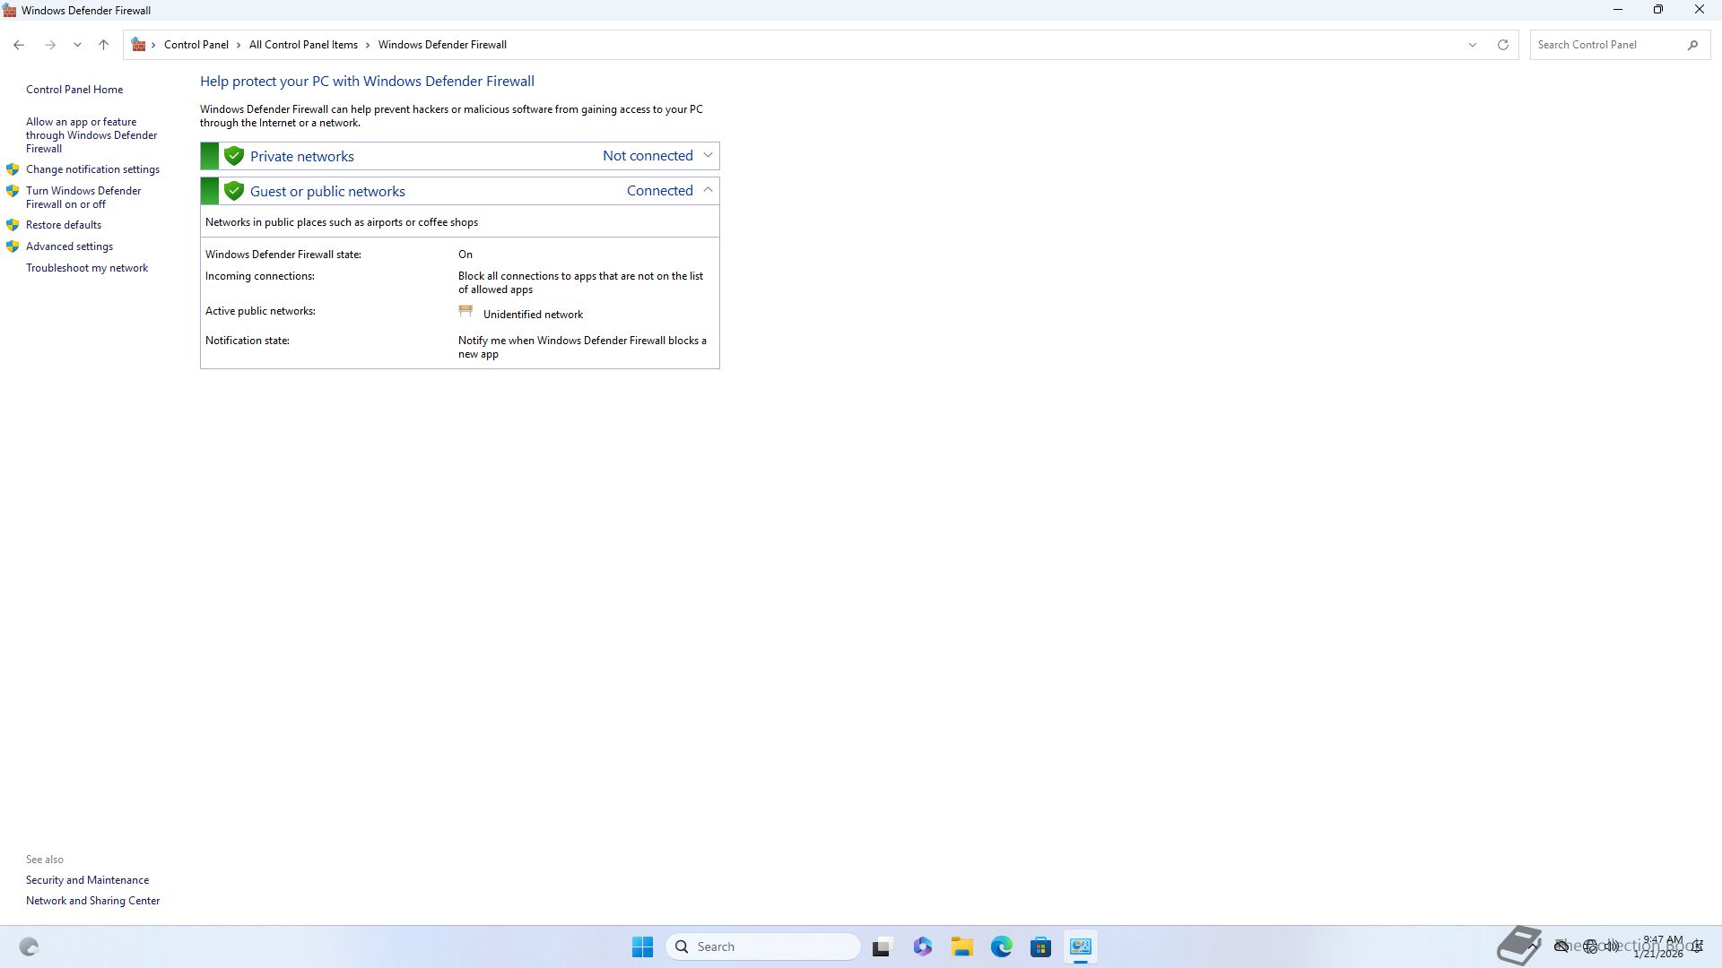
Task: Click the Refresh icon in address bar
Action: click(x=1502, y=45)
